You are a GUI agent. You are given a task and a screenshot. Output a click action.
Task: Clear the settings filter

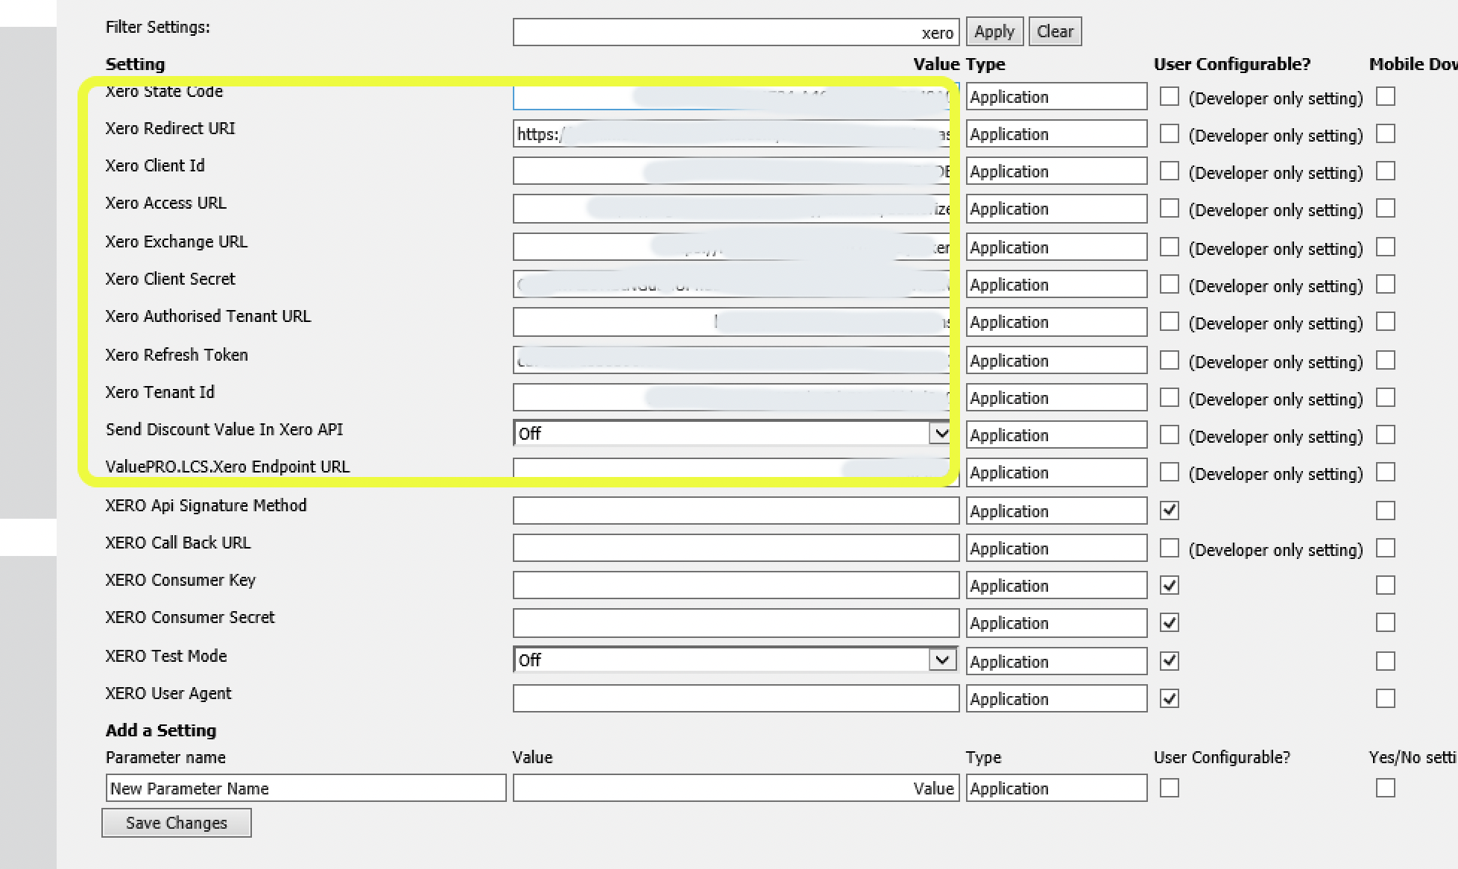pyautogui.click(x=1055, y=31)
